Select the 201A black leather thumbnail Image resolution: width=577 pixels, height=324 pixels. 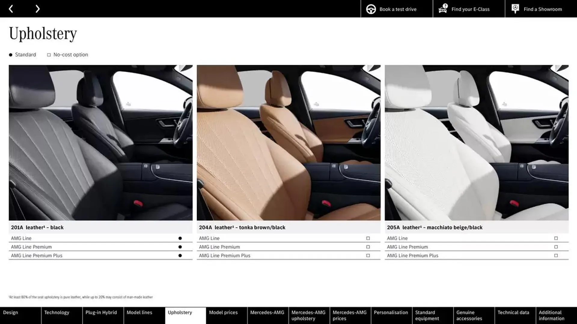100,142
